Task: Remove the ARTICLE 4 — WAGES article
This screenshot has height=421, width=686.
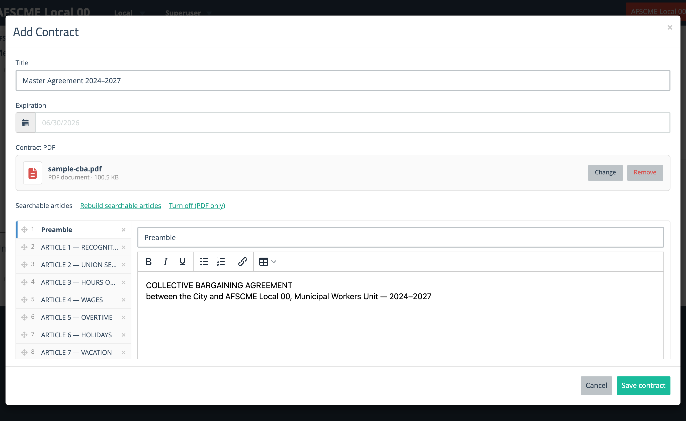Action: tap(123, 300)
